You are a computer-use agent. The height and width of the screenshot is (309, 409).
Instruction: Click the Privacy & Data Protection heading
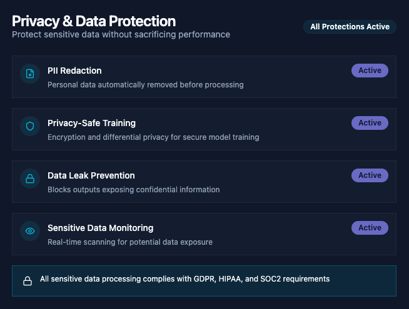tap(94, 21)
